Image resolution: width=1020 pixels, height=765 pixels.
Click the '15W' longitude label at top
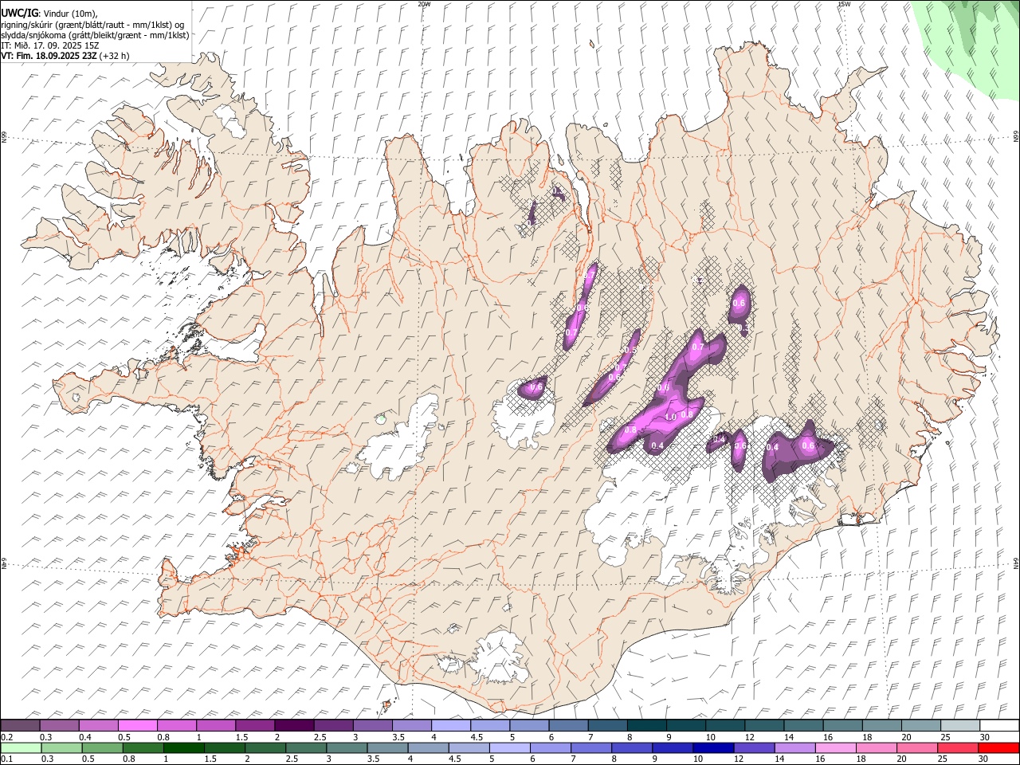(x=844, y=4)
